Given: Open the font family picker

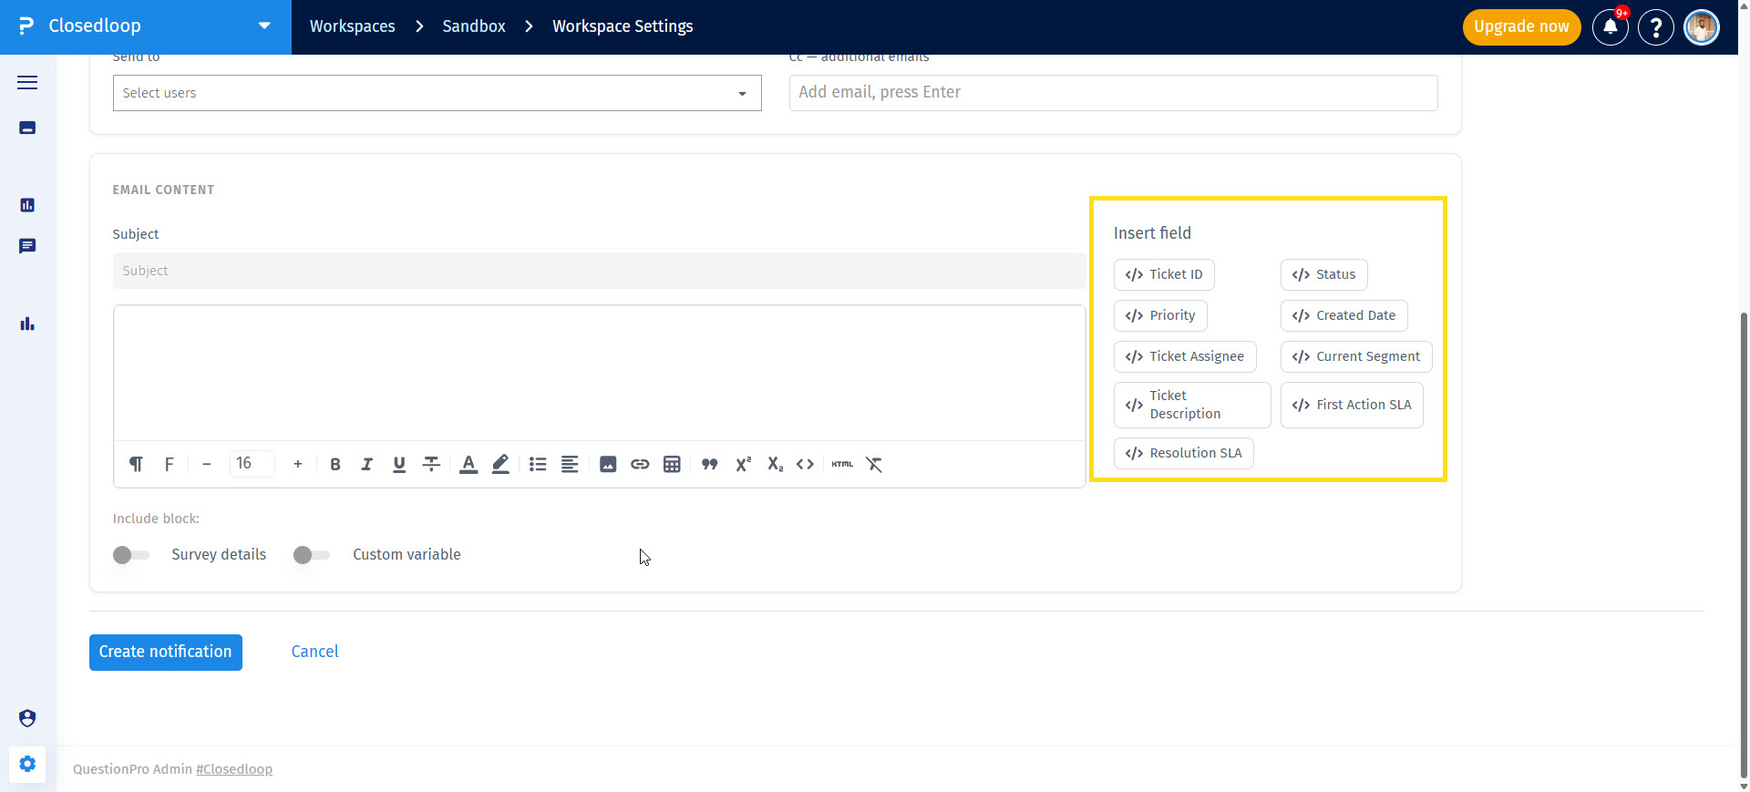Looking at the screenshot, I should pyautogui.click(x=169, y=464).
